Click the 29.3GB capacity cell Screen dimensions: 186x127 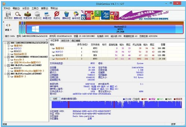point(162,59)
